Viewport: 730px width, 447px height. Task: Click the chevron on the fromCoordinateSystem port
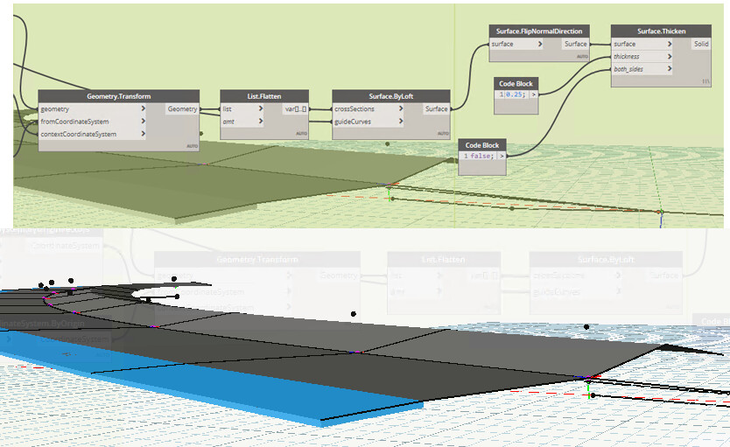(x=143, y=121)
